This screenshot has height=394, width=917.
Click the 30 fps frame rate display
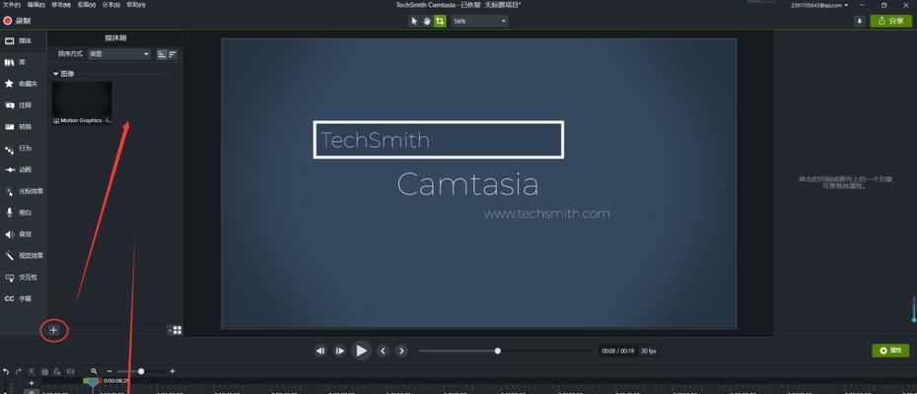(648, 352)
